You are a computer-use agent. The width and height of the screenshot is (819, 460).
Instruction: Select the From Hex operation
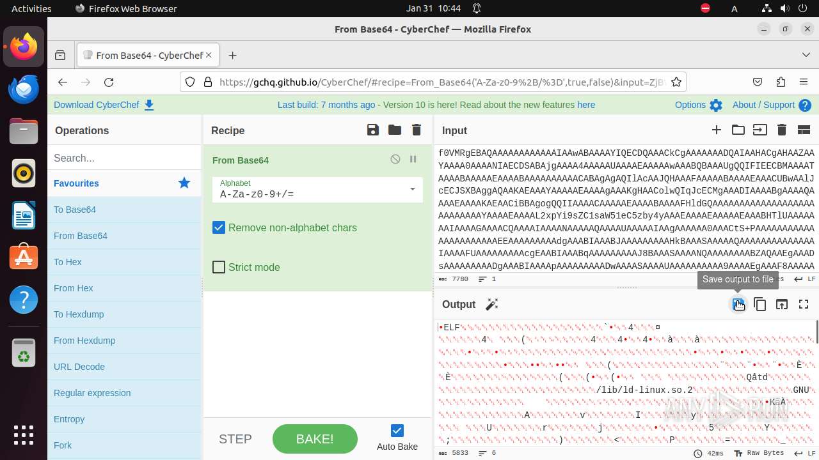tap(124, 288)
